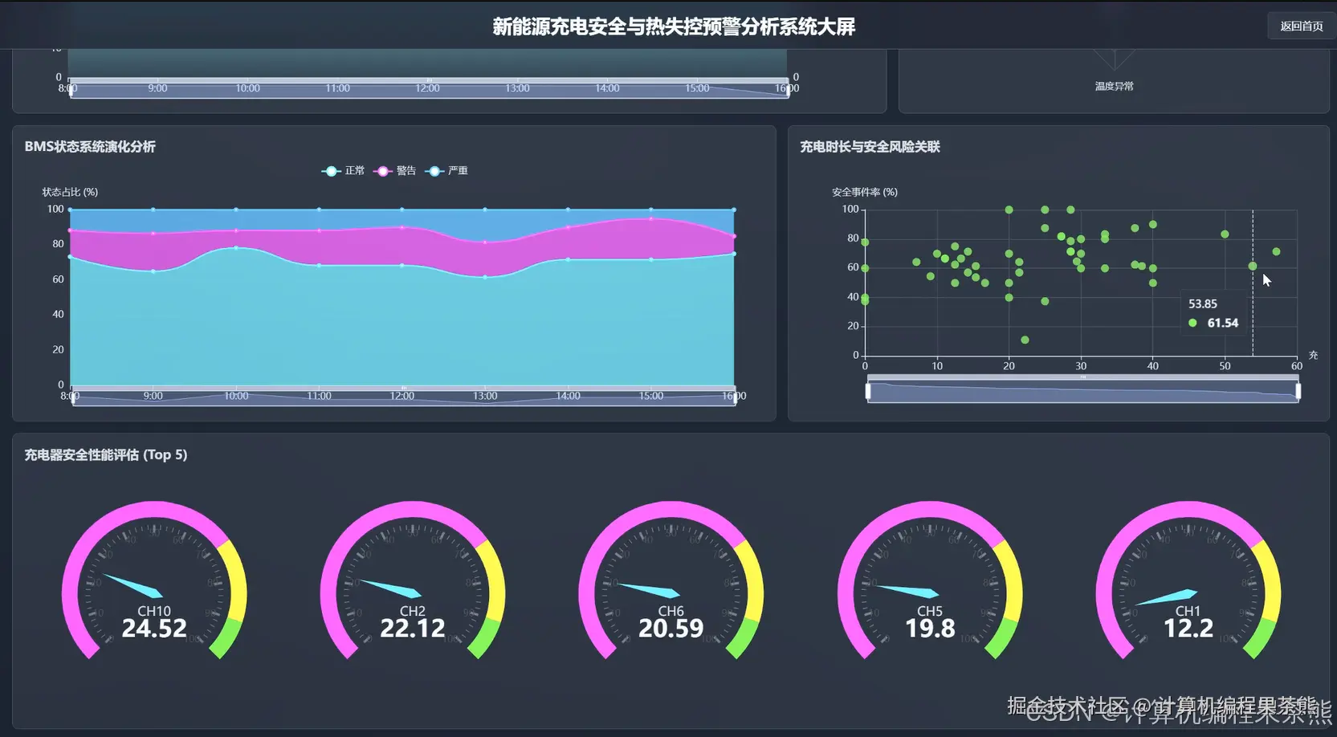Click the 16:00 axis label on BMS chart
This screenshot has width=1337, height=737.
click(x=734, y=396)
